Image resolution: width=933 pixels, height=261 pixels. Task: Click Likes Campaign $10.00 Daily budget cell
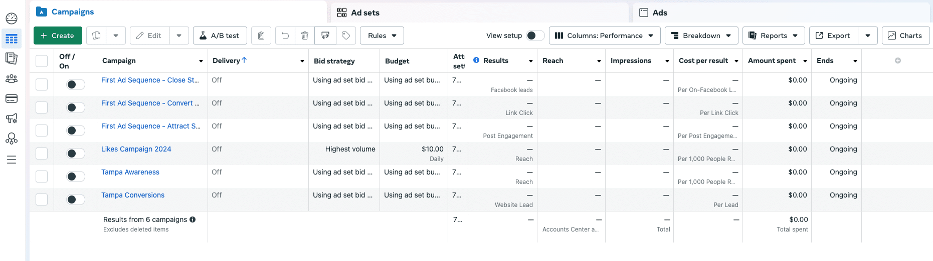[414, 153]
